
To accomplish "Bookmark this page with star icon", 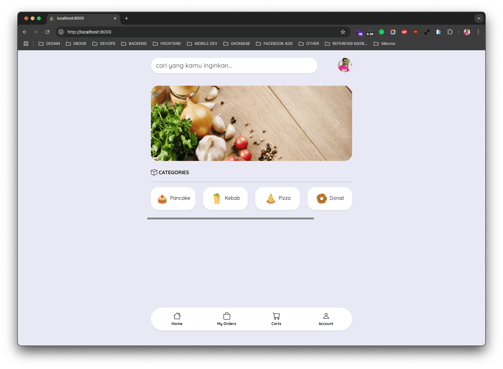I will point(343,32).
